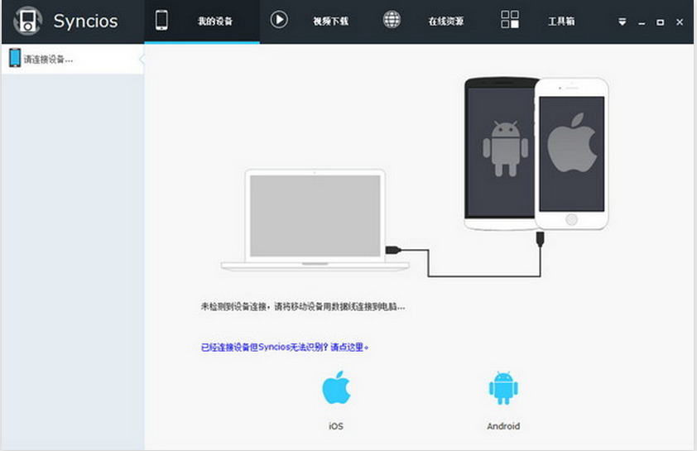
Task: Minimize the Syncios window
Action: click(642, 22)
